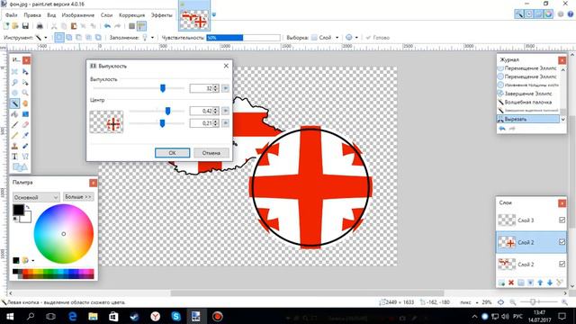Click the Paste icon in toolbar
Image resolution: width=576 pixels, height=324 pixels.
(x=74, y=26)
